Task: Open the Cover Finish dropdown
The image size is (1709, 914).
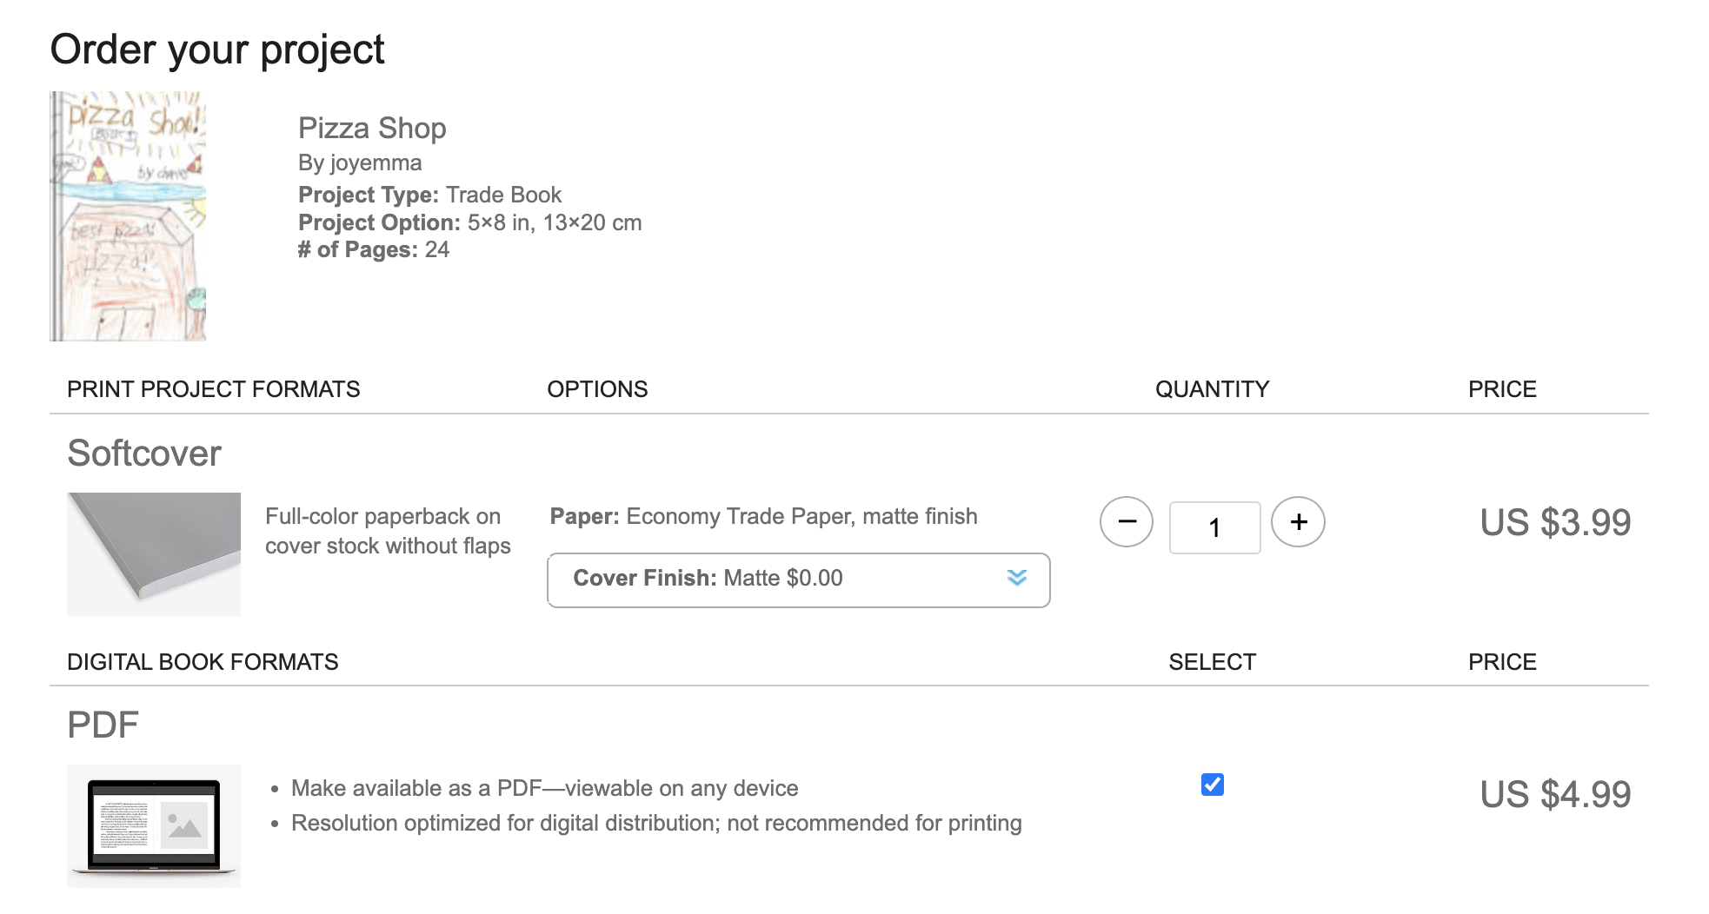Action: (x=798, y=580)
